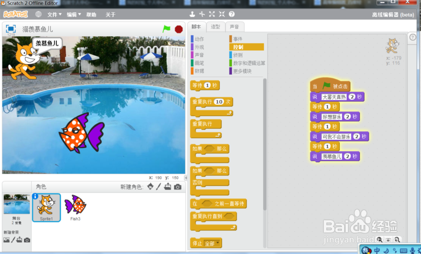Click the Scratch logo
Screen dimensions: 421x254
coord(16,14)
